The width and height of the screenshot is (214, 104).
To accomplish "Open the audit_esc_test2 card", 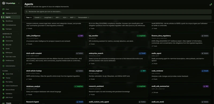I will click(x=180, y=102).
